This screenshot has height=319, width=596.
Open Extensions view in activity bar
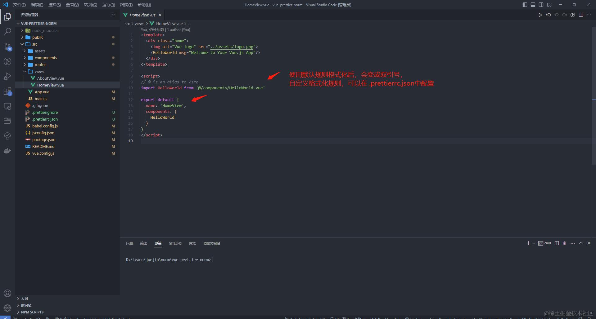(7, 91)
